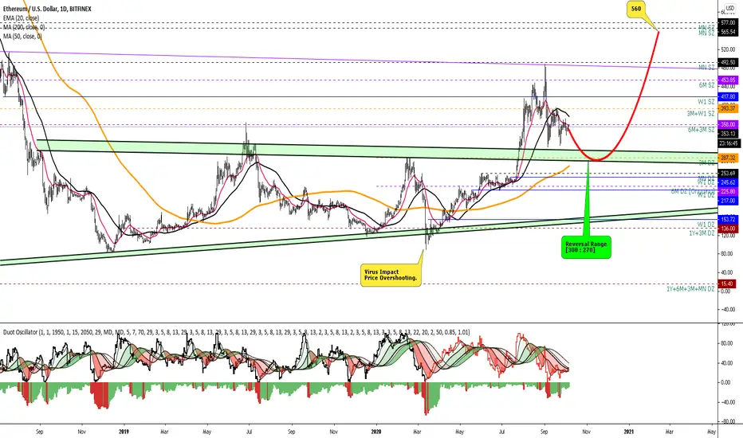Click the 577.00 price label
This screenshot has height=438, width=743.
(x=727, y=22)
